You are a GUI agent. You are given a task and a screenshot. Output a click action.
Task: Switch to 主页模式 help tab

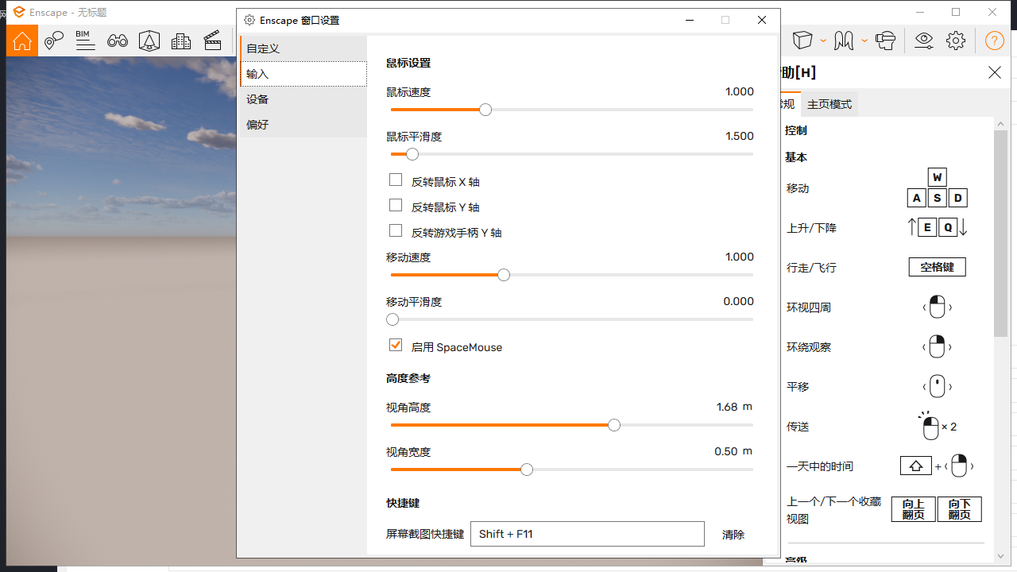[x=829, y=104]
